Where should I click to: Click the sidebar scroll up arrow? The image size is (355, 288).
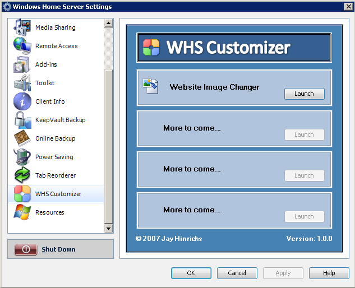point(109,23)
